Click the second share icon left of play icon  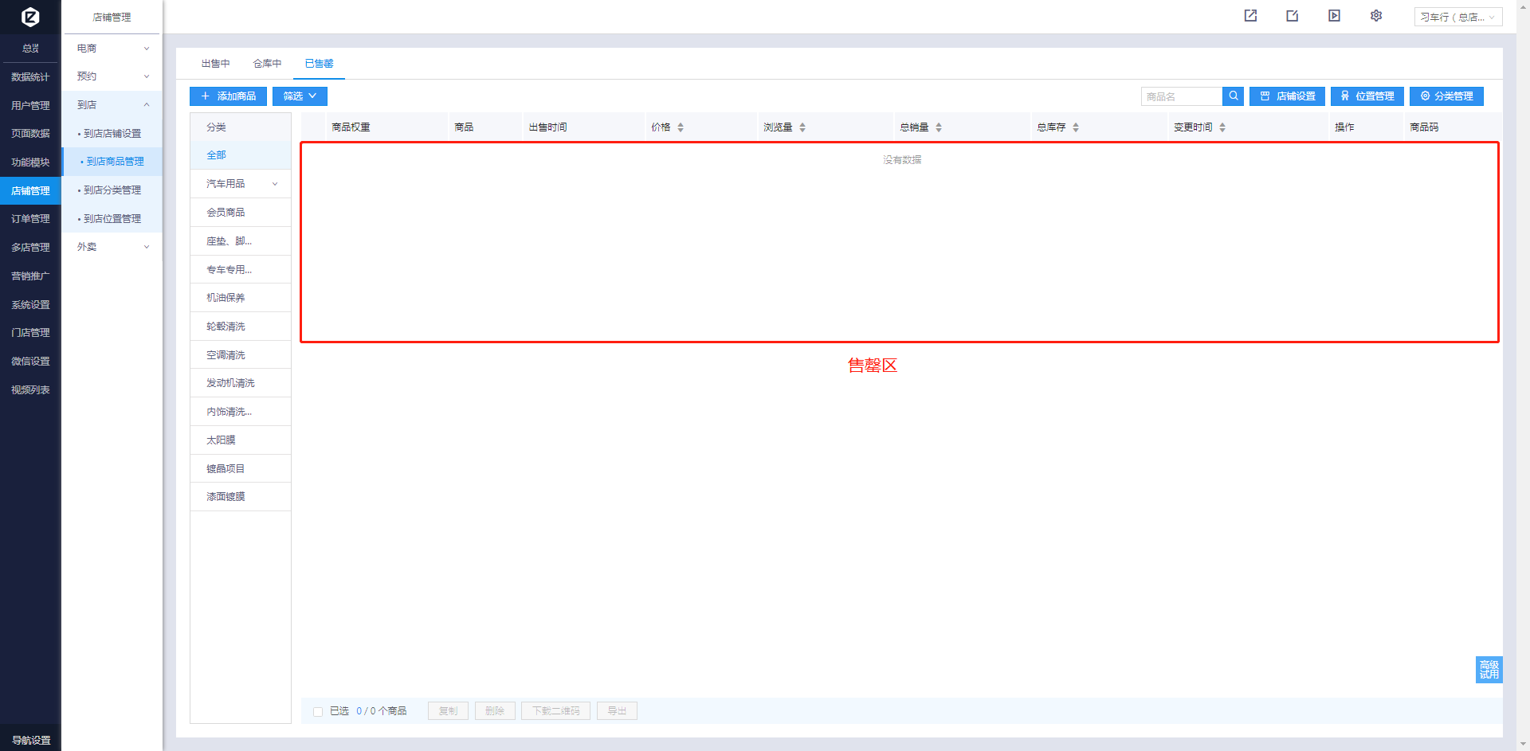click(x=1292, y=16)
